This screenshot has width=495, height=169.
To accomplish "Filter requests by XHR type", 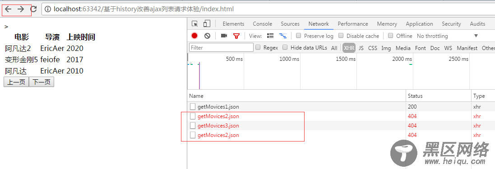I will (x=349, y=48).
